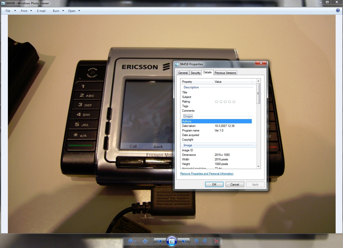Start the slide show
Image resolution: width=343 pixels, height=248 pixels.
pyautogui.click(x=171, y=241)
